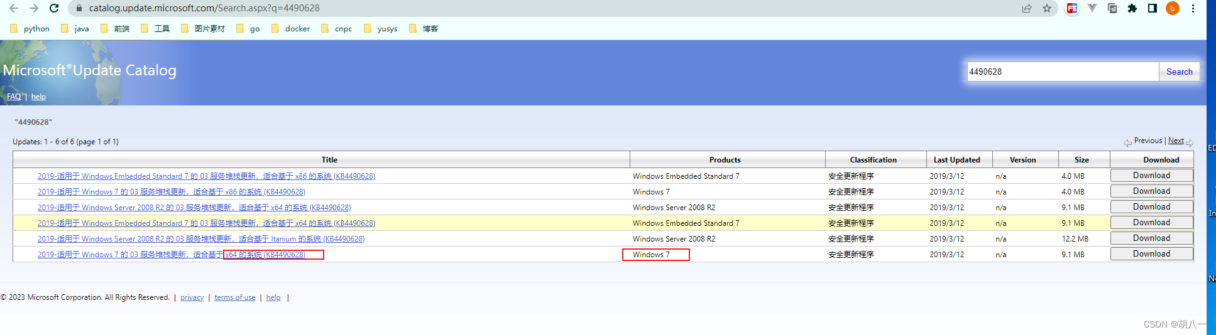1216x335 pixels.
Task: Share this page via share icon
Action: point(1027,8)
